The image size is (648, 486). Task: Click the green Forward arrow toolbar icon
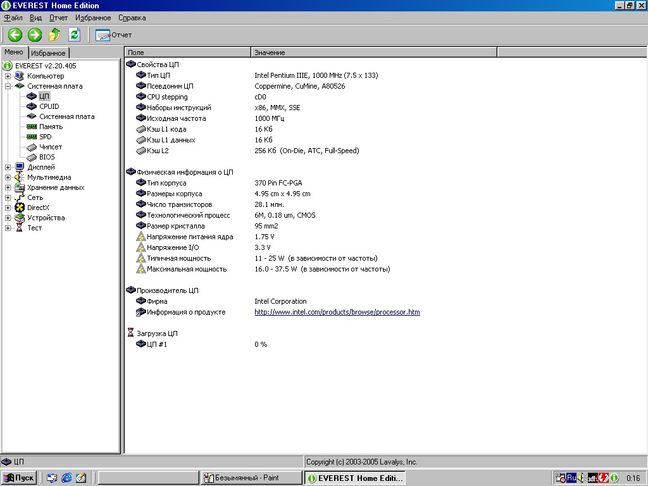click(35, 35)
